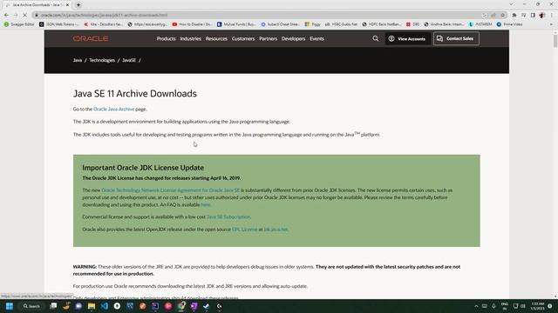558x313 pixels.
Task: Open the GPL License link
Action: [244, 230]
